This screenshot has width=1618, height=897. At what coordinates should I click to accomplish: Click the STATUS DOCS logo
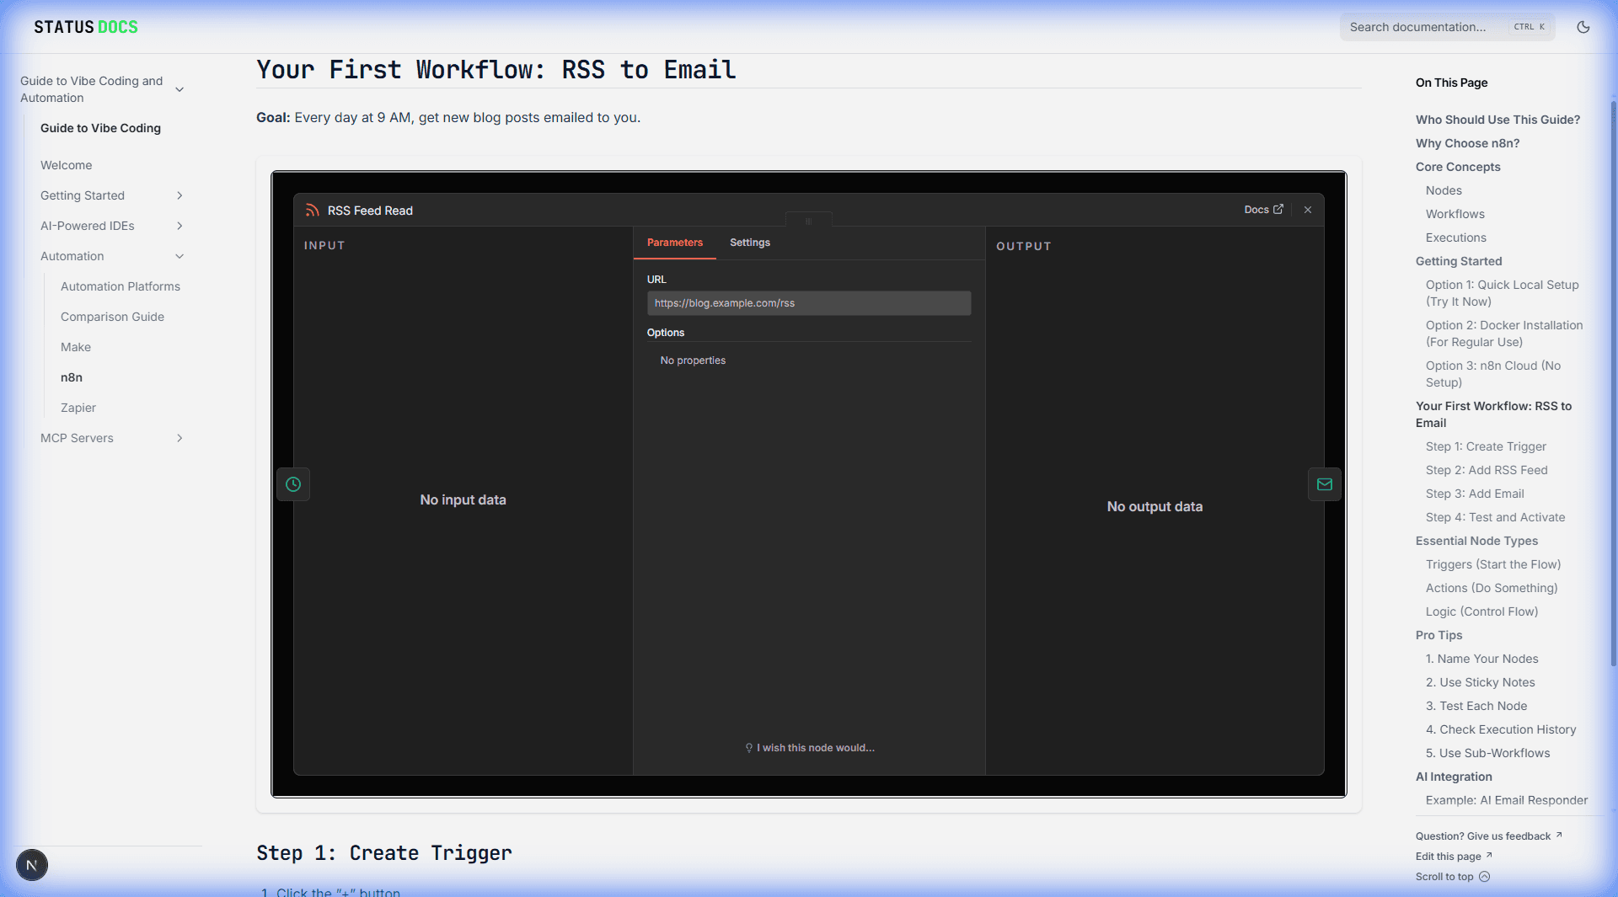[x=84, y=26]
